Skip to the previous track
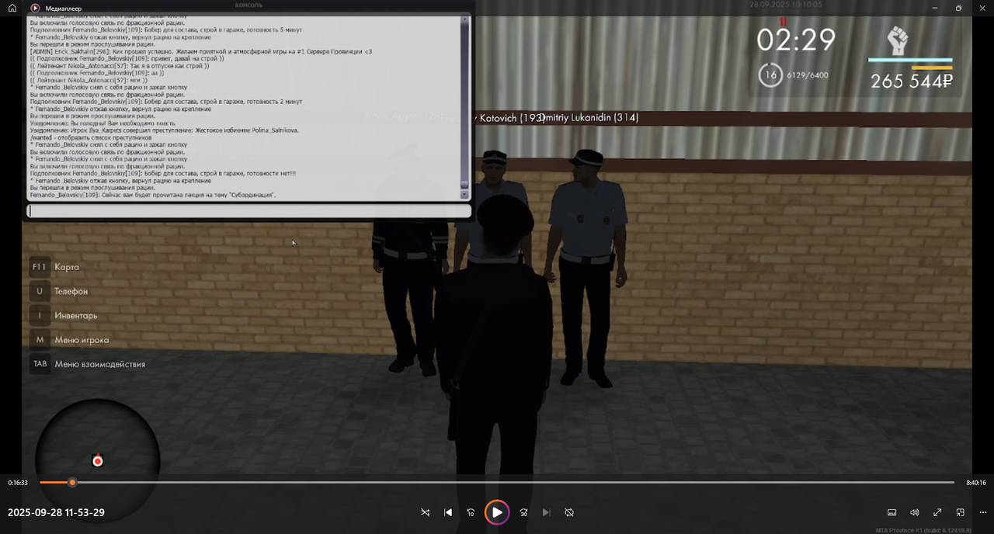 click(448, 512)
